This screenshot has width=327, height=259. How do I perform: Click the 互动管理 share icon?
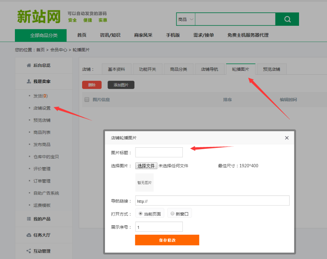[x=29, y=251]
